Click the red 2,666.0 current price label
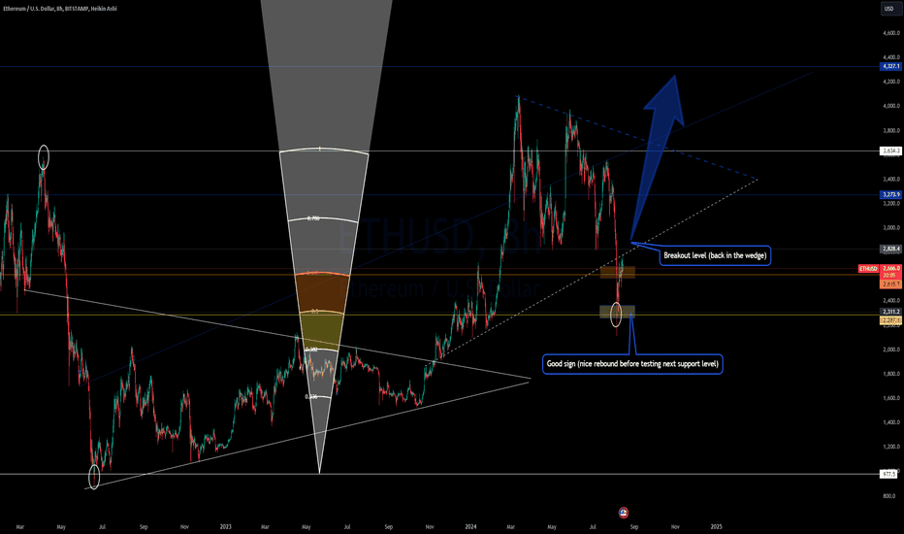This screenshot has width=904, height=534. pos(890,269)
